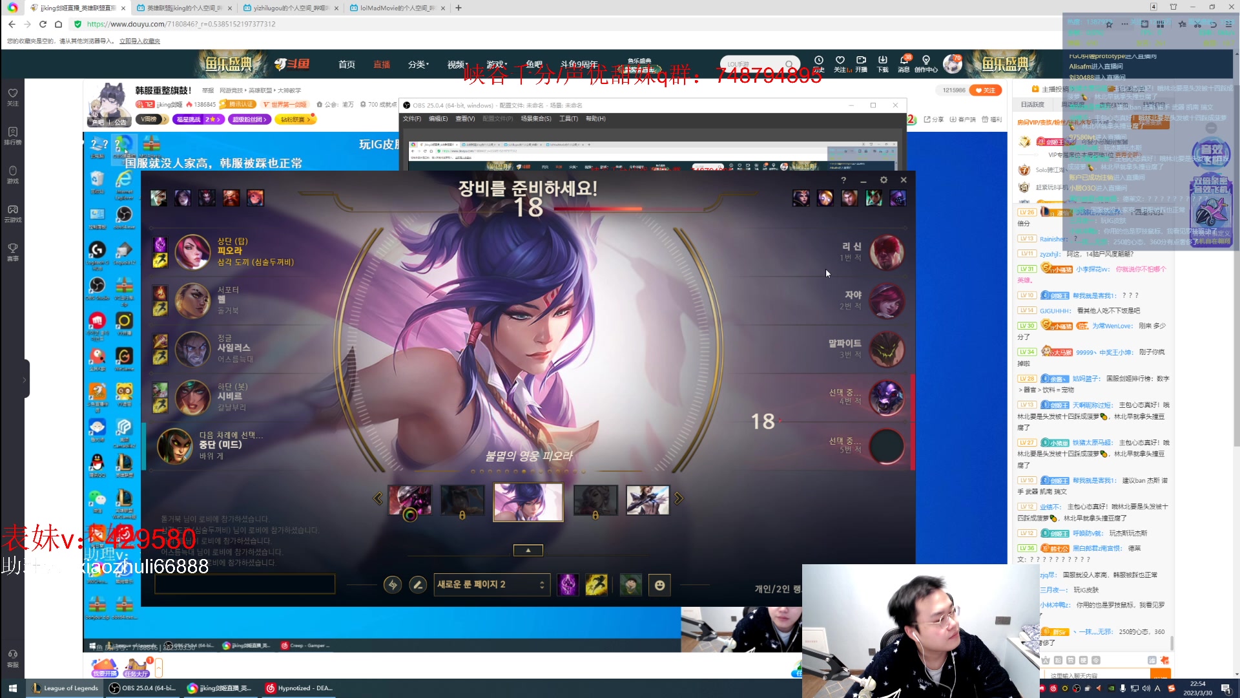This screenshot has height=698, width=1240.
Task: Open the rune page dropdown 새로운 룬 페이지 2
Action: (491, 585)
